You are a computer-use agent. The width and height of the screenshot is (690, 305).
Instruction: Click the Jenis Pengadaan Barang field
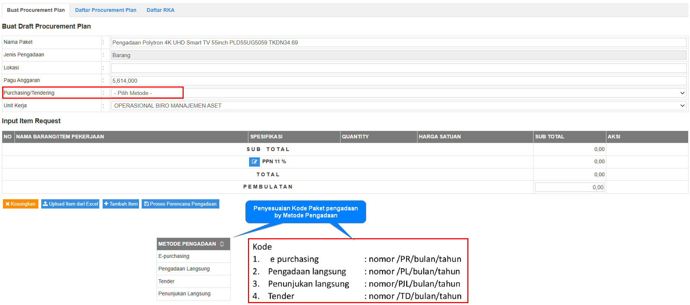[398, 55]
